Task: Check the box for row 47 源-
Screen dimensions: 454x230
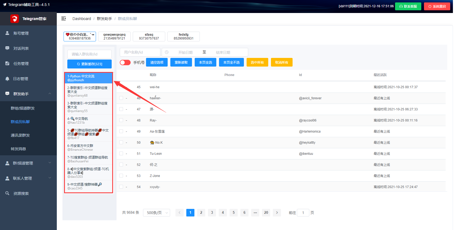Action: click(x=121, y=109)
